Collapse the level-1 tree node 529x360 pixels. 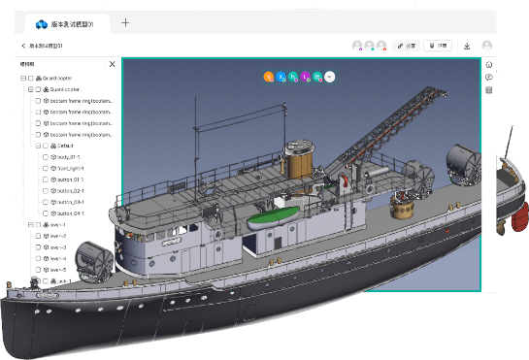click(x=30, y=225)
